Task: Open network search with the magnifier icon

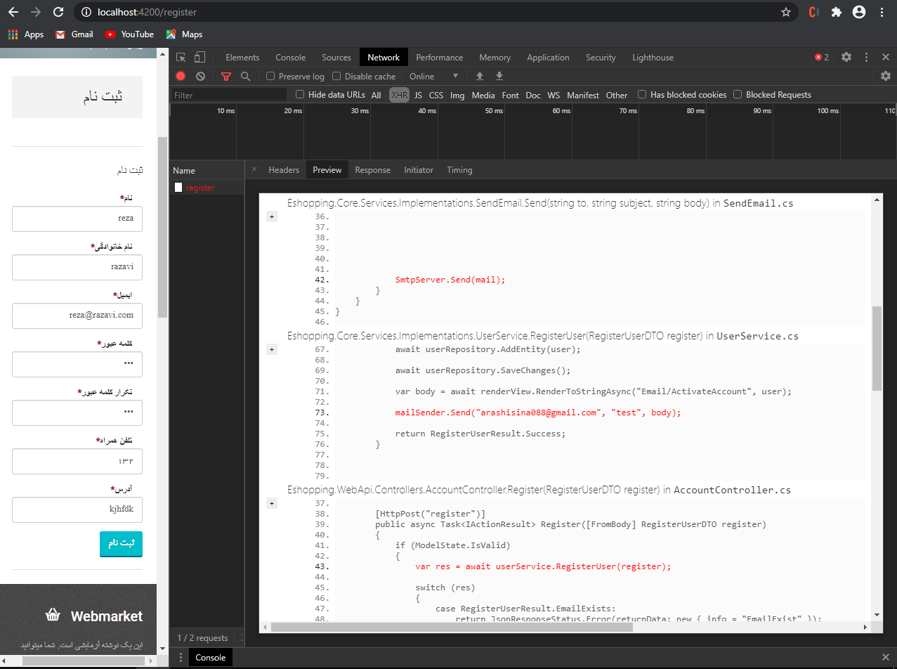Action: (x=245, y=76)
